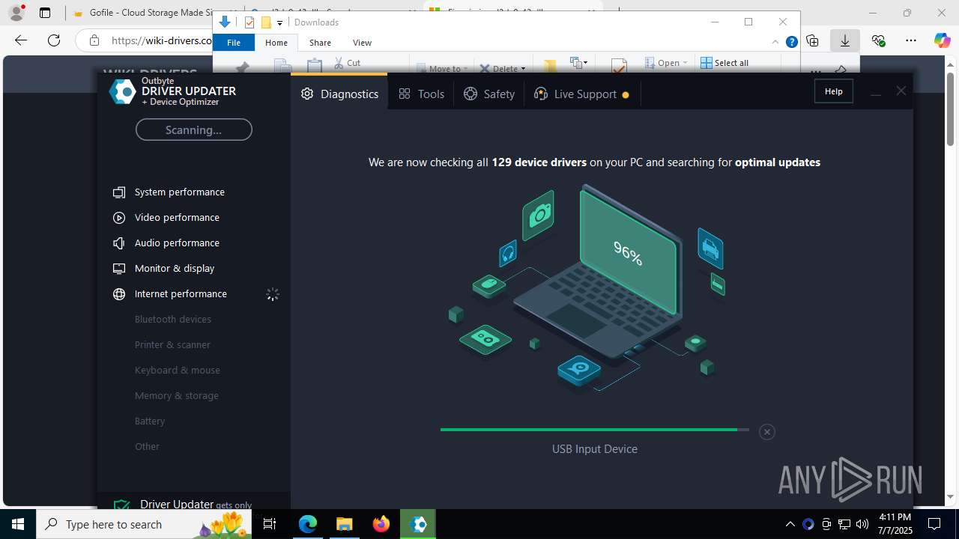Expand the Open dropdown in Downloads ribbon
The height and width of the screenshot is (539, 959).
click(685, 63)
